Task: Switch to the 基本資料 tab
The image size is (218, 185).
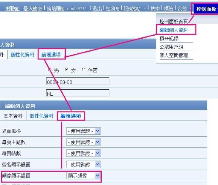Action: click(13, 116)
